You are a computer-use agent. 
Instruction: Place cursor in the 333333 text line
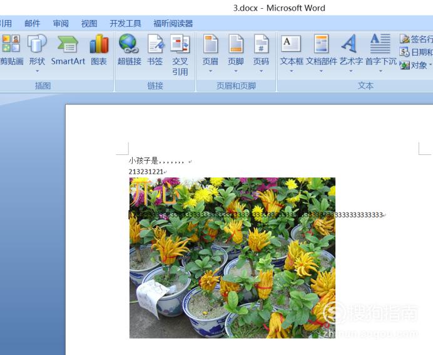pos(257,215)
